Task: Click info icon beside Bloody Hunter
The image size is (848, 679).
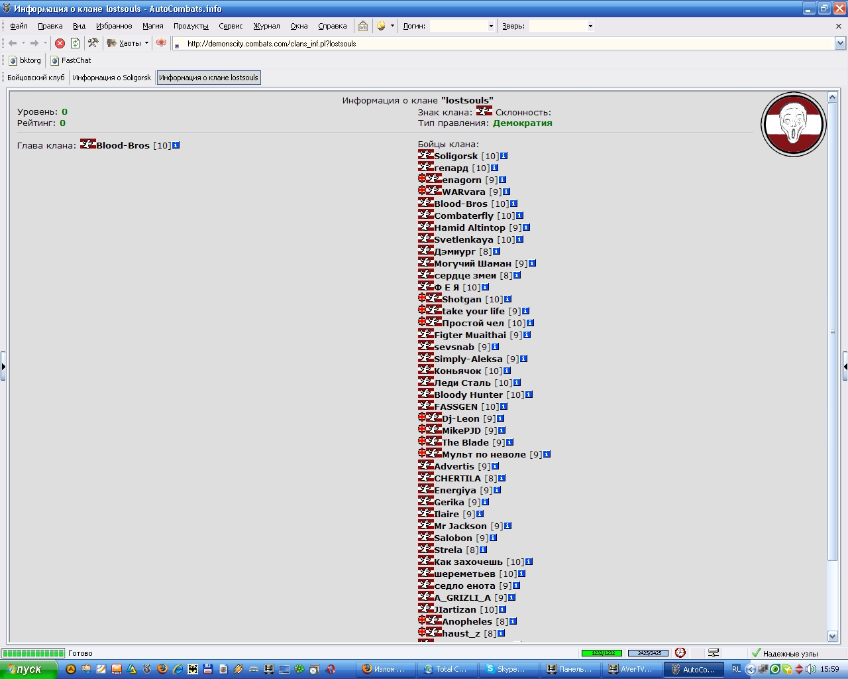Action: (529, 395)
